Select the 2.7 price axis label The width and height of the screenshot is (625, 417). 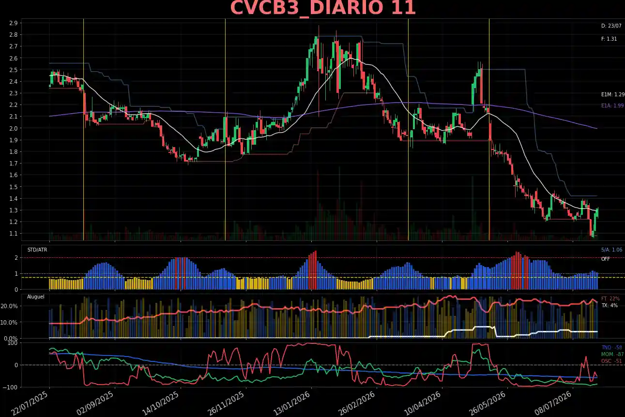14,46
